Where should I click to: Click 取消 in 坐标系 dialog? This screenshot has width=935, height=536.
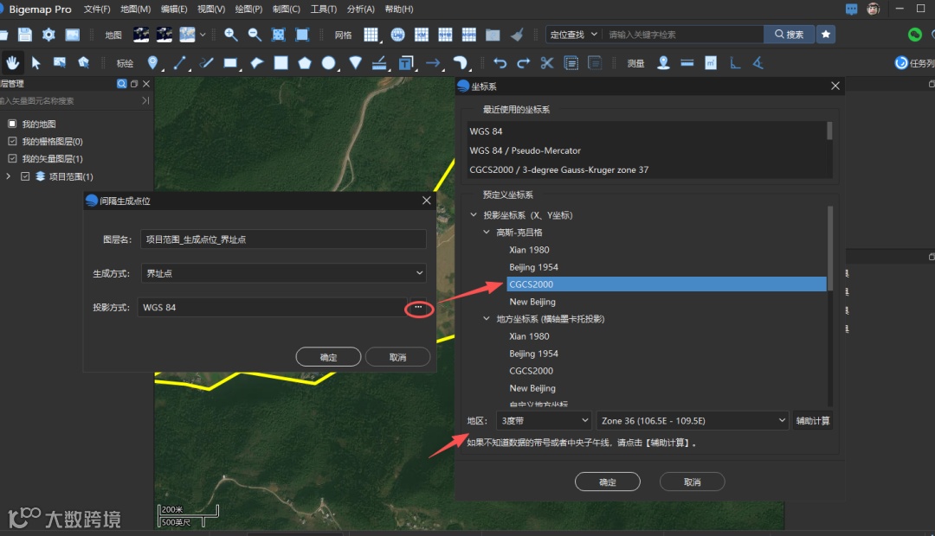point(693,482)
